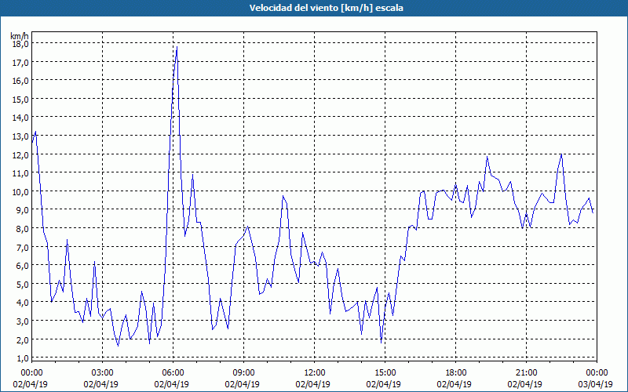Click the '00:00' label above '03/04/19'
Image resolution: width=628 pixels, height=392 pixels.
(x=597, y=373)
